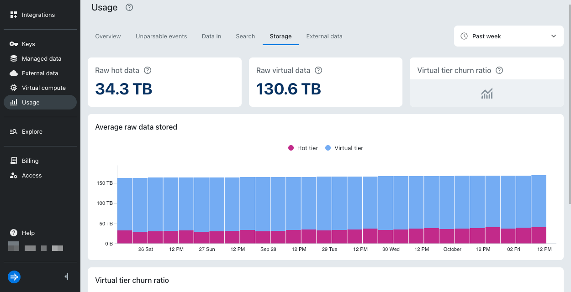Viewport: 571px width, 292px height.
Task: Click the last chart bar's blue virtual tier segment
Action: click(539, 201)
